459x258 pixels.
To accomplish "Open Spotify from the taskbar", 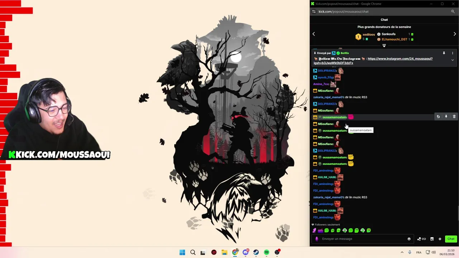I will pos(266,252).
